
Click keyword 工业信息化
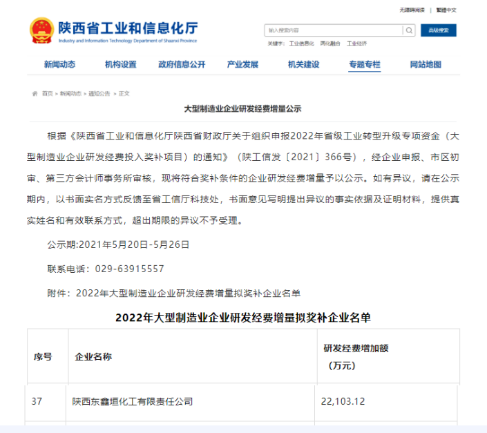click(302, 44)
